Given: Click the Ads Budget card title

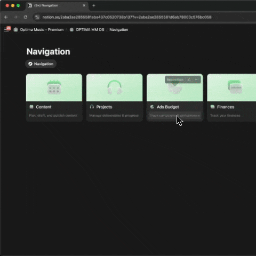Looking at the screenshot, I should pyautogui.click(x=168, y=107).
